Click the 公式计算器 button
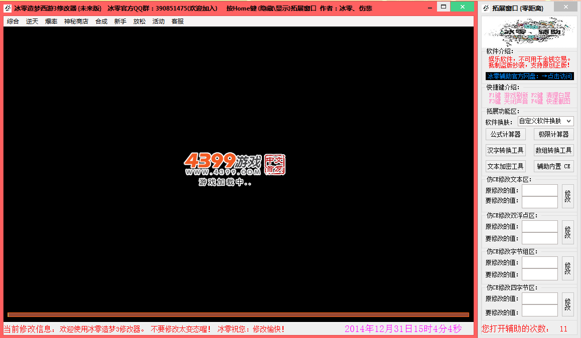The height and width of the screenshot is (338, 581). click(x=505, y=134)
